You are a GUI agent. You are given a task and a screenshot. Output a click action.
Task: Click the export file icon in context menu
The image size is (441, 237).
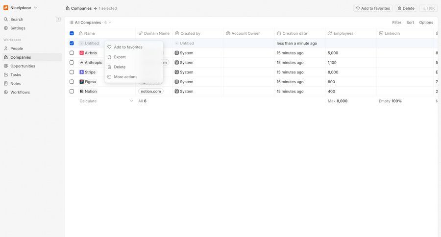(x=109, y=57)
